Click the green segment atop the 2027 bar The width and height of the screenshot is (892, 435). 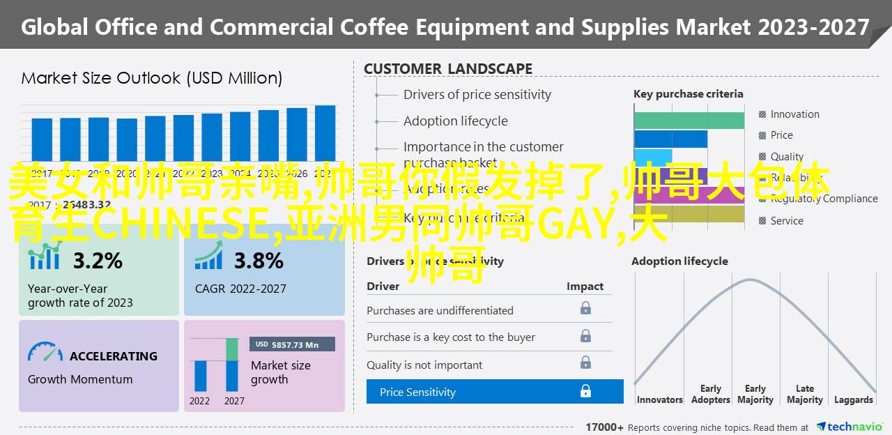tap(232, 349)
